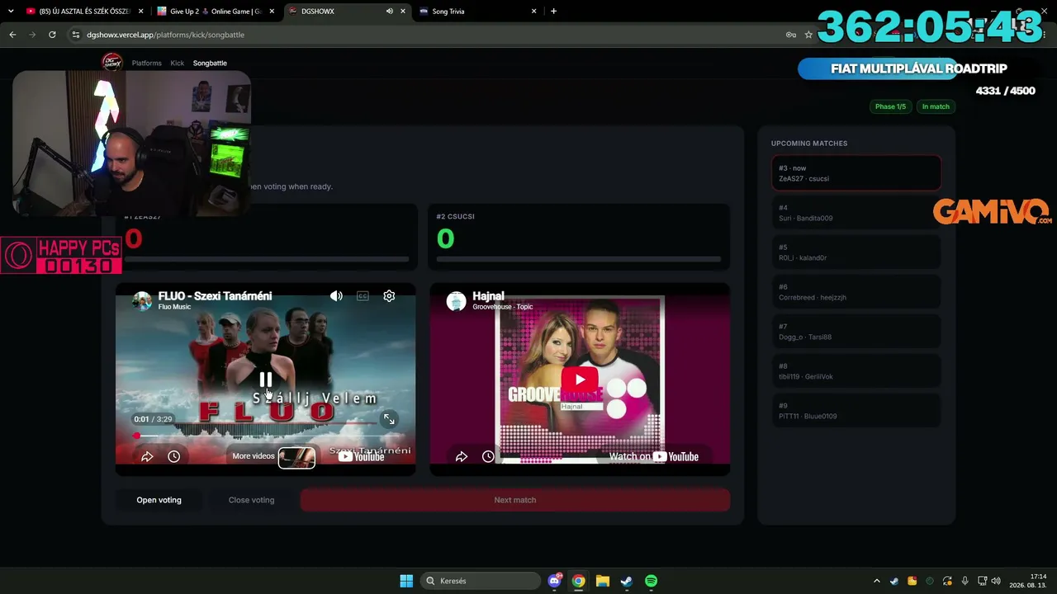Select match #8 tibi1119 vs GerillVok

click(x=856, y=371)
